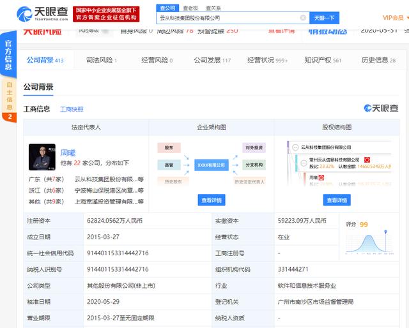Click 查看详情 under 企业架构图
This screenshot has width=409, height=328.
pyautogui.click(x=212, y=200)
